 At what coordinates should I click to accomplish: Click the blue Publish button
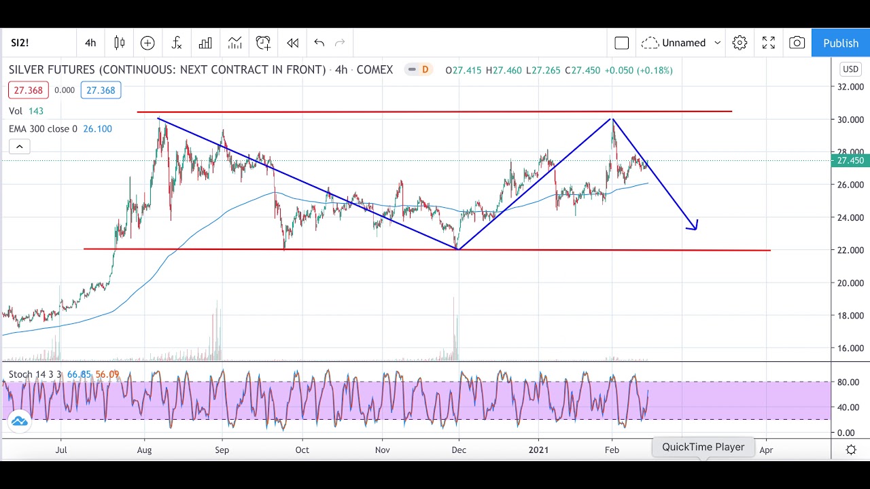(841, 43)
